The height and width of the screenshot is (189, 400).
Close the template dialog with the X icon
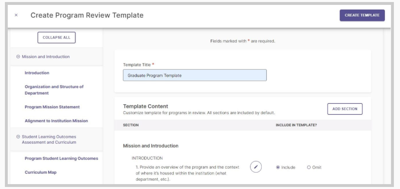16,15
